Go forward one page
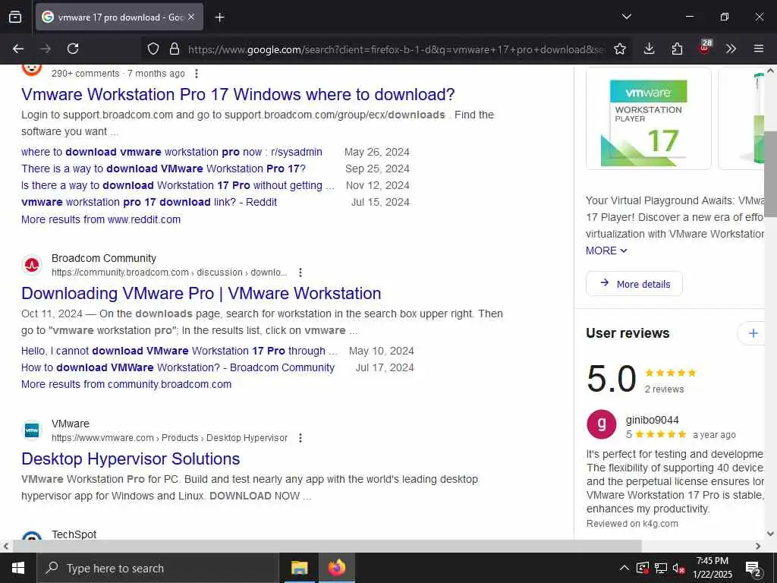 (x=46, y=49)
